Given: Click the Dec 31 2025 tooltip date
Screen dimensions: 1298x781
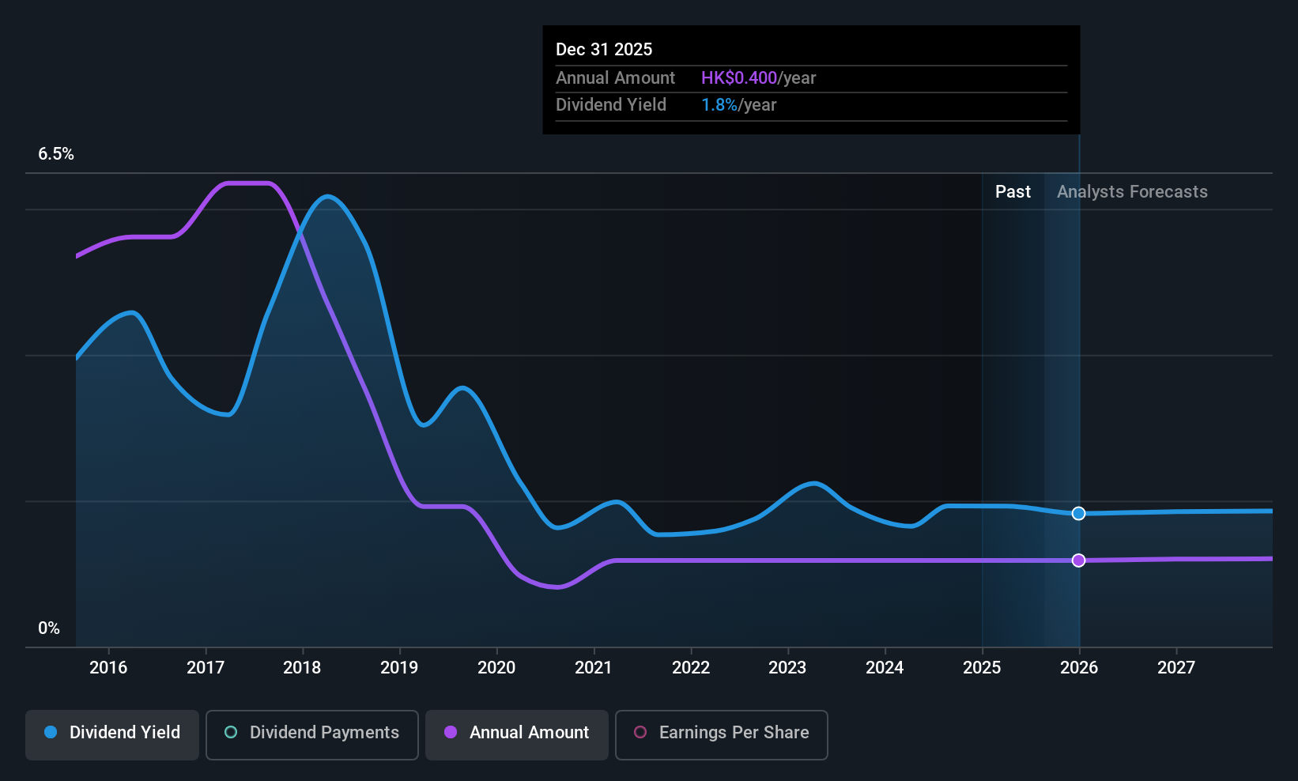Looking at the screenshot, I should pyautogui.click(x=604, y=50).
